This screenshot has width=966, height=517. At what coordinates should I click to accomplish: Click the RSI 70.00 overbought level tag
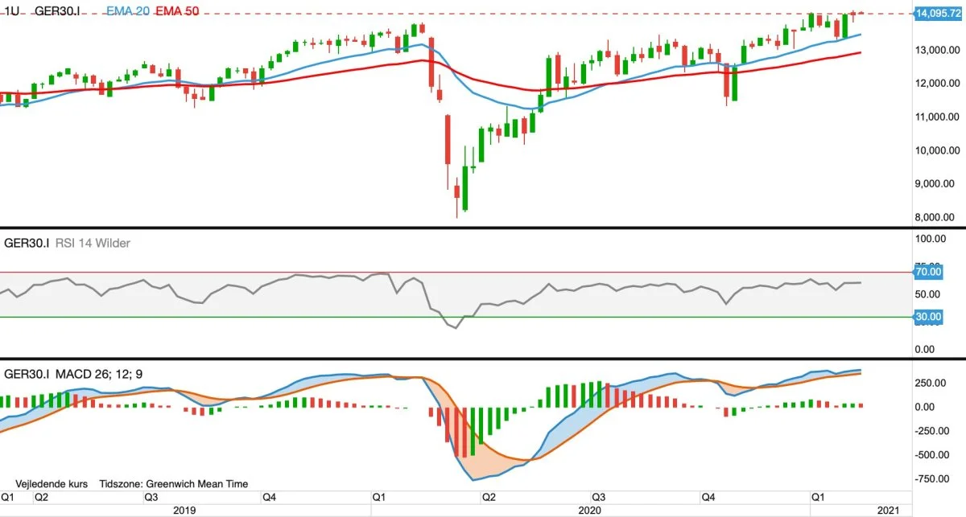click(x=928, y=273)
